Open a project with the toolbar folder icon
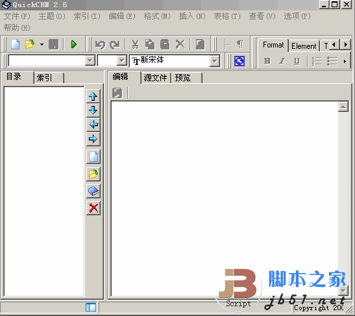This screenshot has height=316, width=355. point(30,44)
